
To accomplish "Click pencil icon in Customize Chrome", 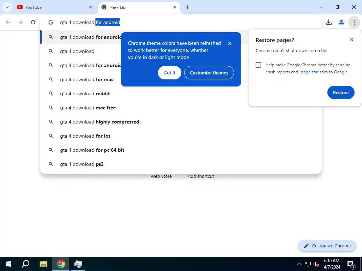I will 306,246.
